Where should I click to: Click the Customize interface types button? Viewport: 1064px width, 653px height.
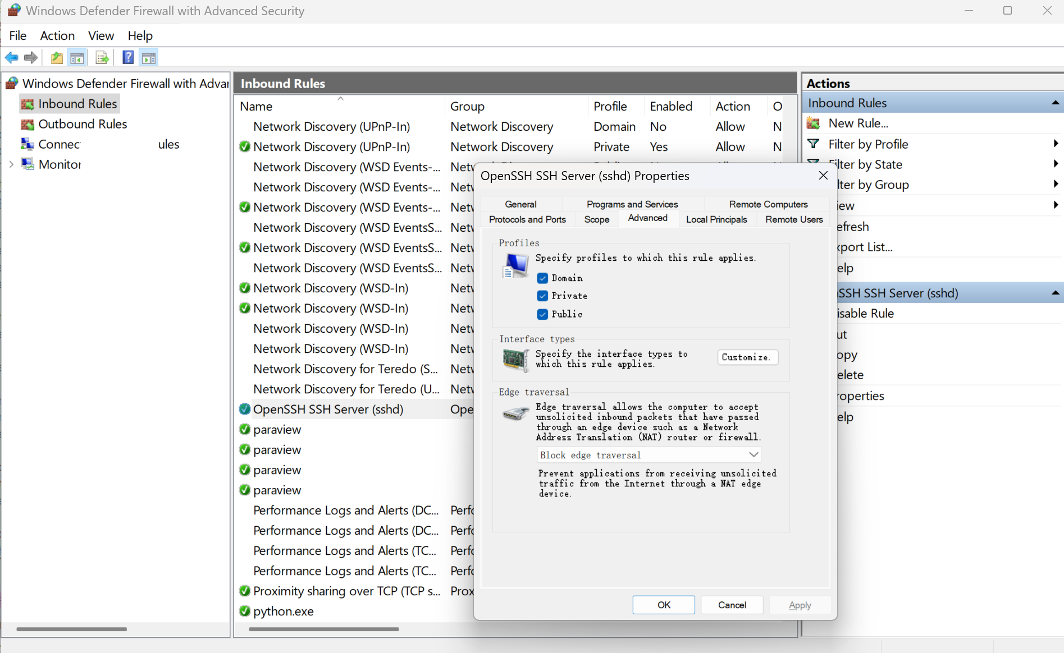pyautogui.click(x=747, y=357)
